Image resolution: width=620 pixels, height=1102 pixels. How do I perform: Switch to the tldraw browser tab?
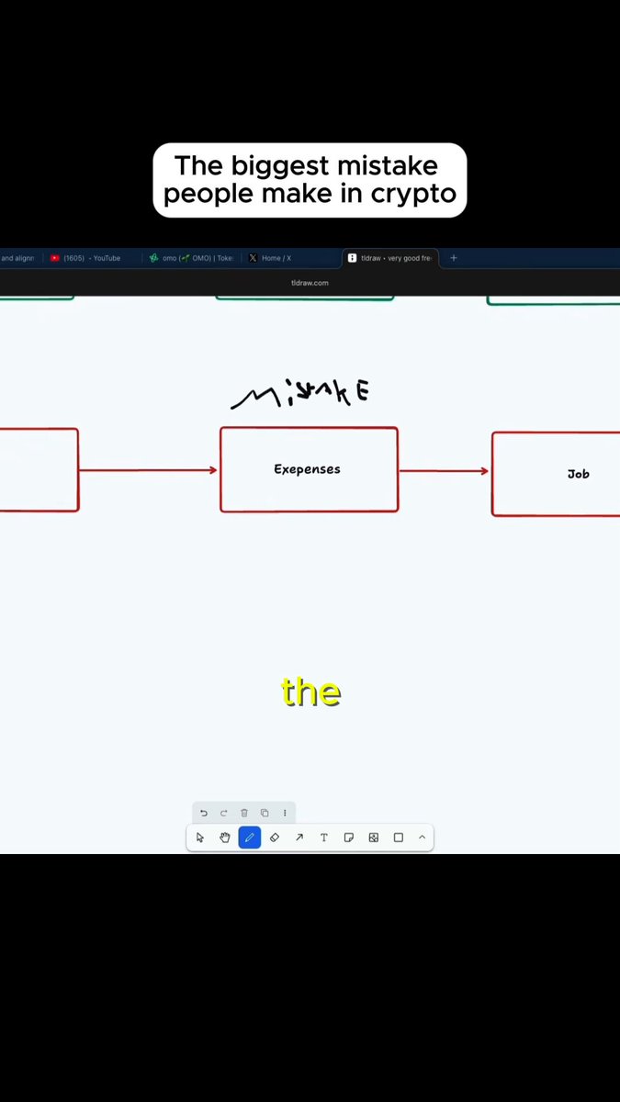tap(391, 258)
